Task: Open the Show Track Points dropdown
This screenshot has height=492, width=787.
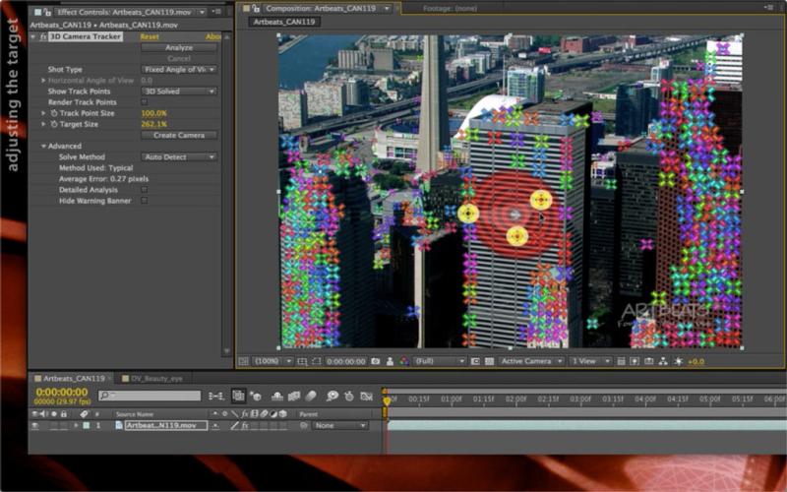Action: click(179, 92)
